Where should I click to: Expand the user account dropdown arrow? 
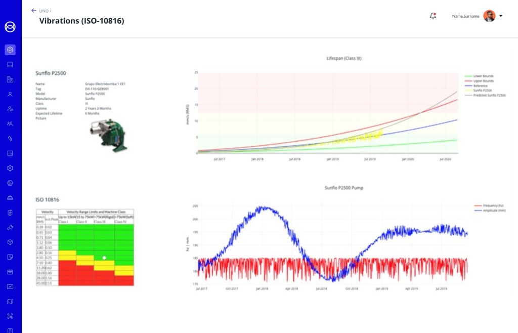[x=501, y=16]
